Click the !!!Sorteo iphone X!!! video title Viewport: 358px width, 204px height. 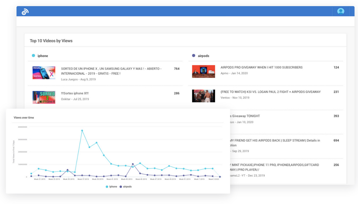click(x=75, y=93)
